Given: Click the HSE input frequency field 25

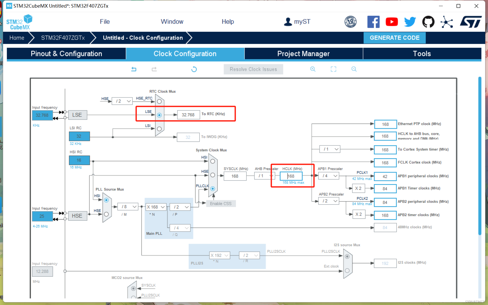Looking at the screenshot, I should coord(42,216).
